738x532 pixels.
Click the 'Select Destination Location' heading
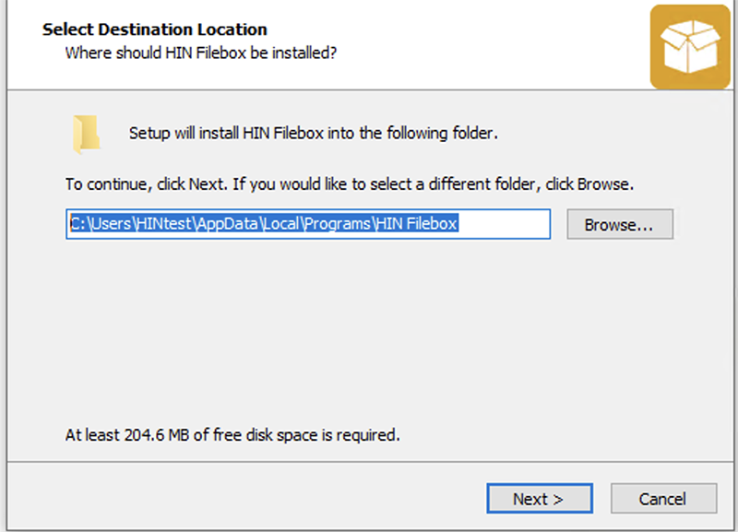pos(155,30)
